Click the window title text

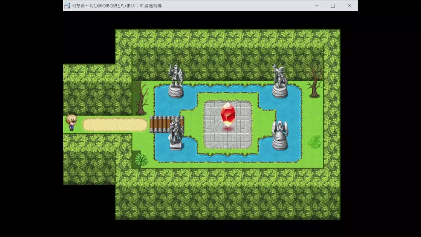[117, 6]
